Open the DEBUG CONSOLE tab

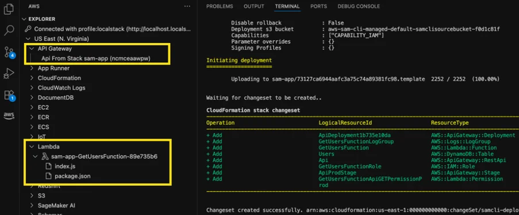(359, 6)
